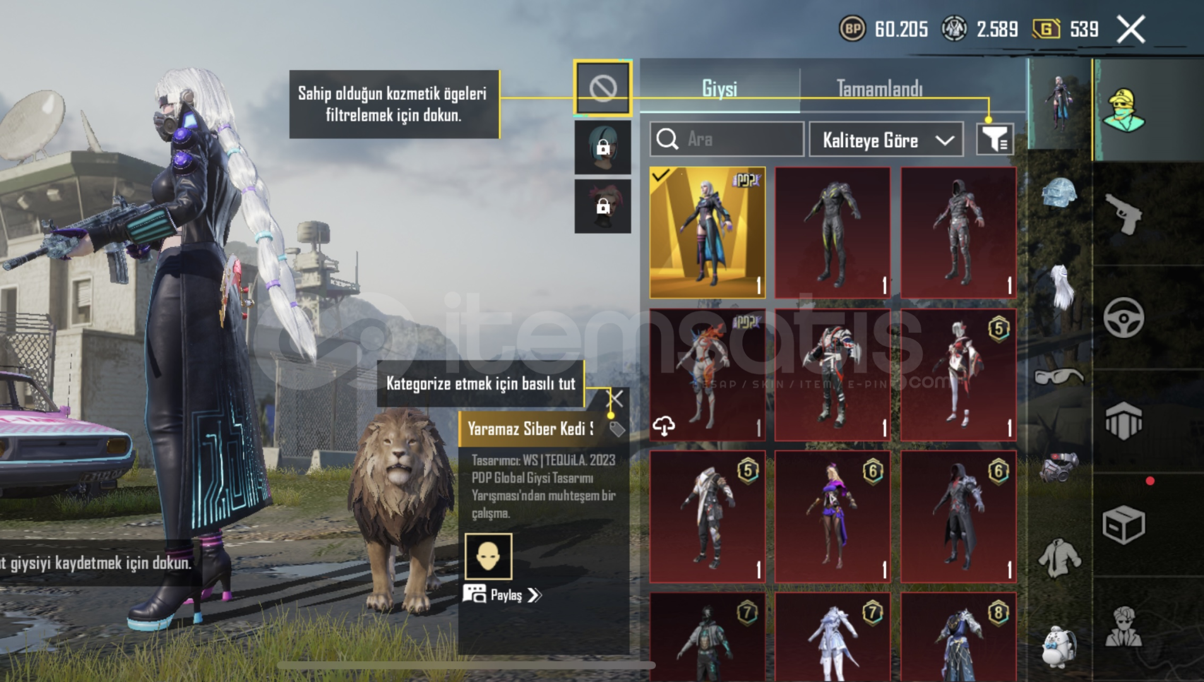
Task: Select the checked golden PDP outfit
Action: click(707, 233)
